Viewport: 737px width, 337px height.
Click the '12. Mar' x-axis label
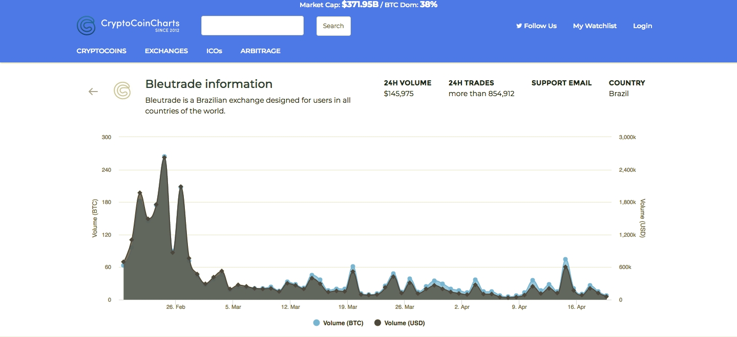point(290,307)
